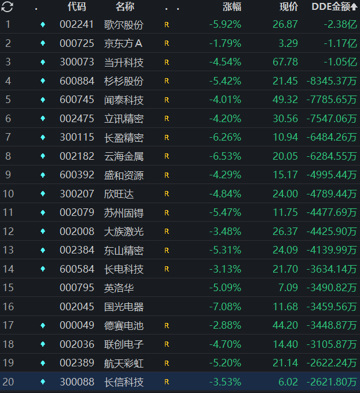The image size is (360, 393).
Task: Click price value 67.78
Action: [x=285, y=62]
